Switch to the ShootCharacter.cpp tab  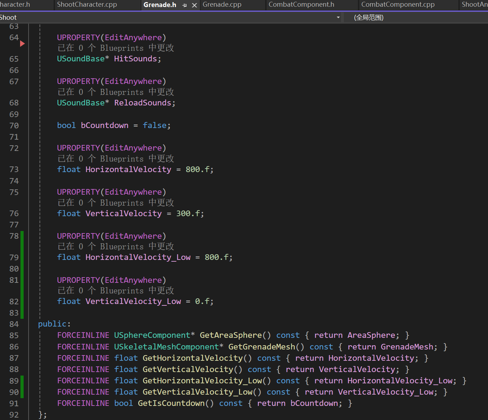pyautogui.click(x=87, y=5)
